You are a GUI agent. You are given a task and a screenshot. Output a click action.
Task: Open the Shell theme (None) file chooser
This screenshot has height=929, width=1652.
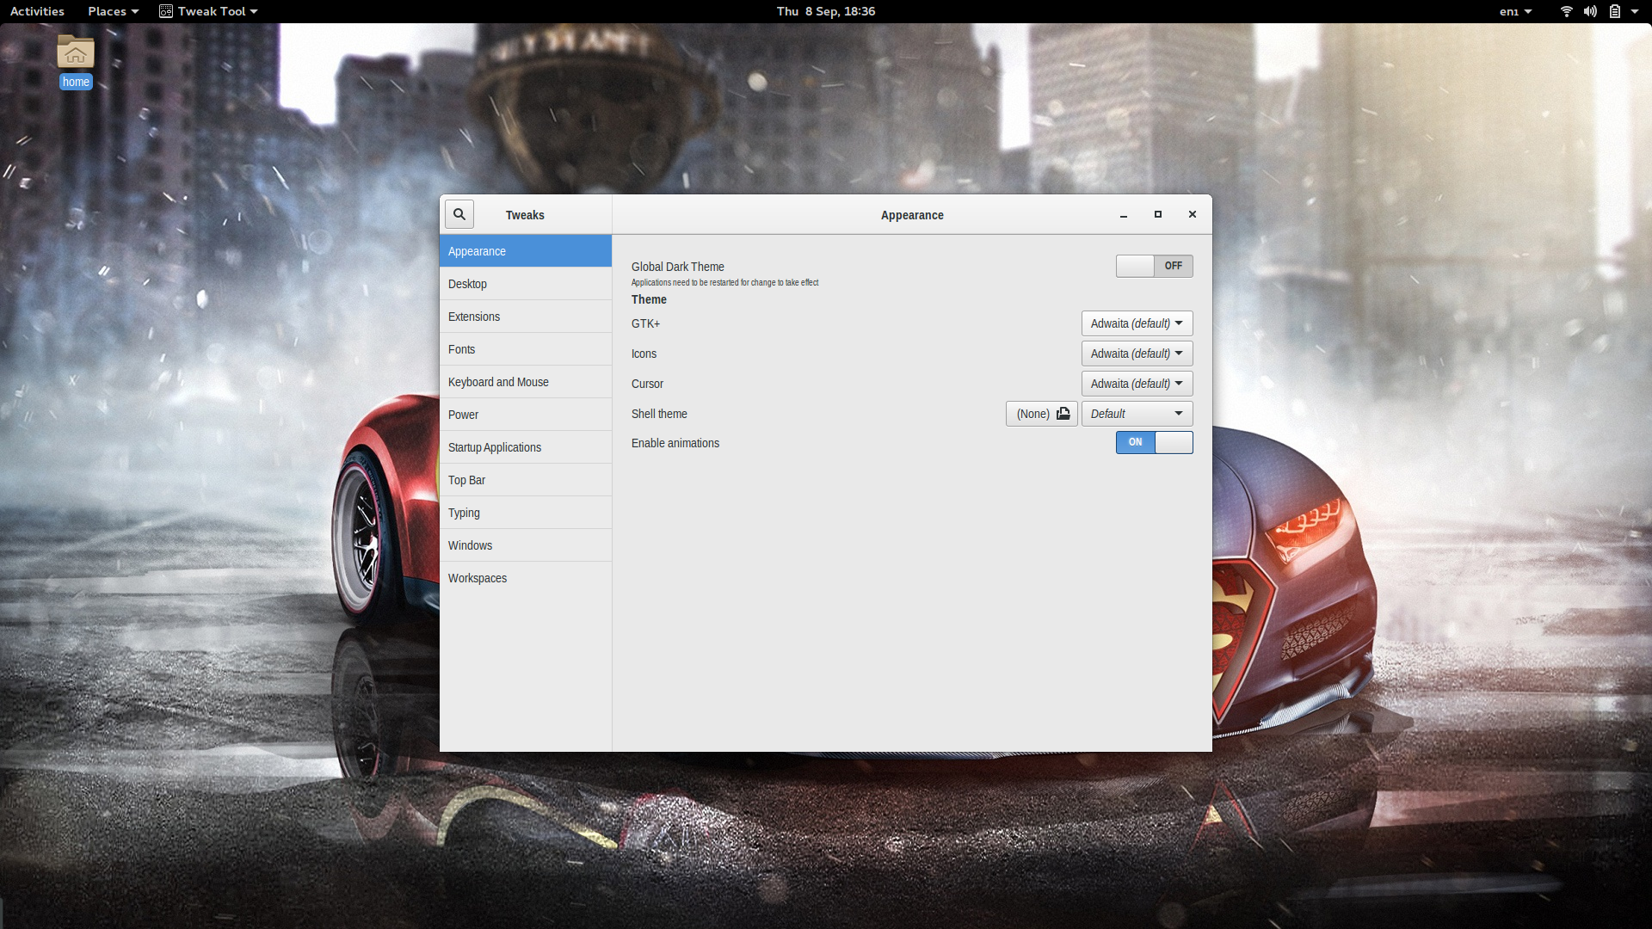pos(1042,414)
